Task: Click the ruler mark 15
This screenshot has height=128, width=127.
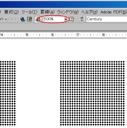Action: pyautogui.click(x=27, y=35)
